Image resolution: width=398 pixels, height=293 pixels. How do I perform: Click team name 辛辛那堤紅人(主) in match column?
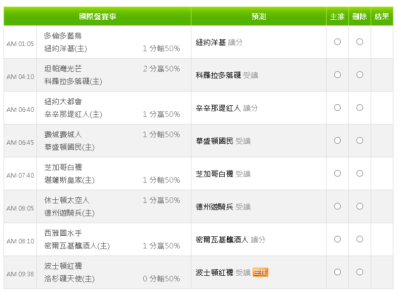click(73, 114)
